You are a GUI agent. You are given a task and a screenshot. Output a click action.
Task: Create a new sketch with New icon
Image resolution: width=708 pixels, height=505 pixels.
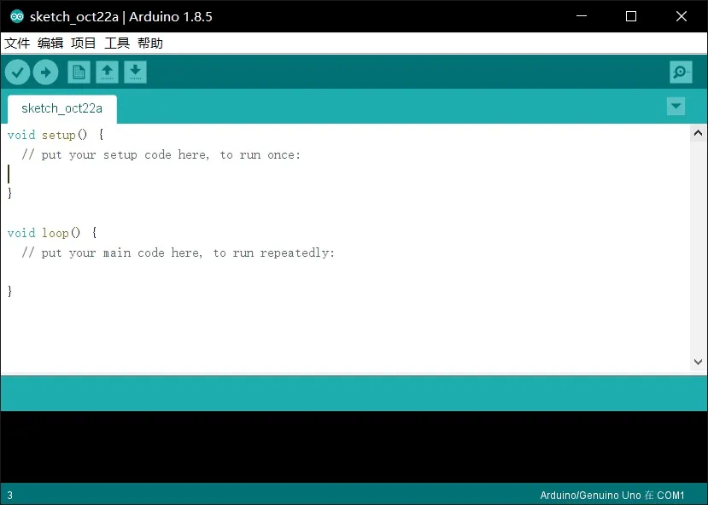click(79, 73)
